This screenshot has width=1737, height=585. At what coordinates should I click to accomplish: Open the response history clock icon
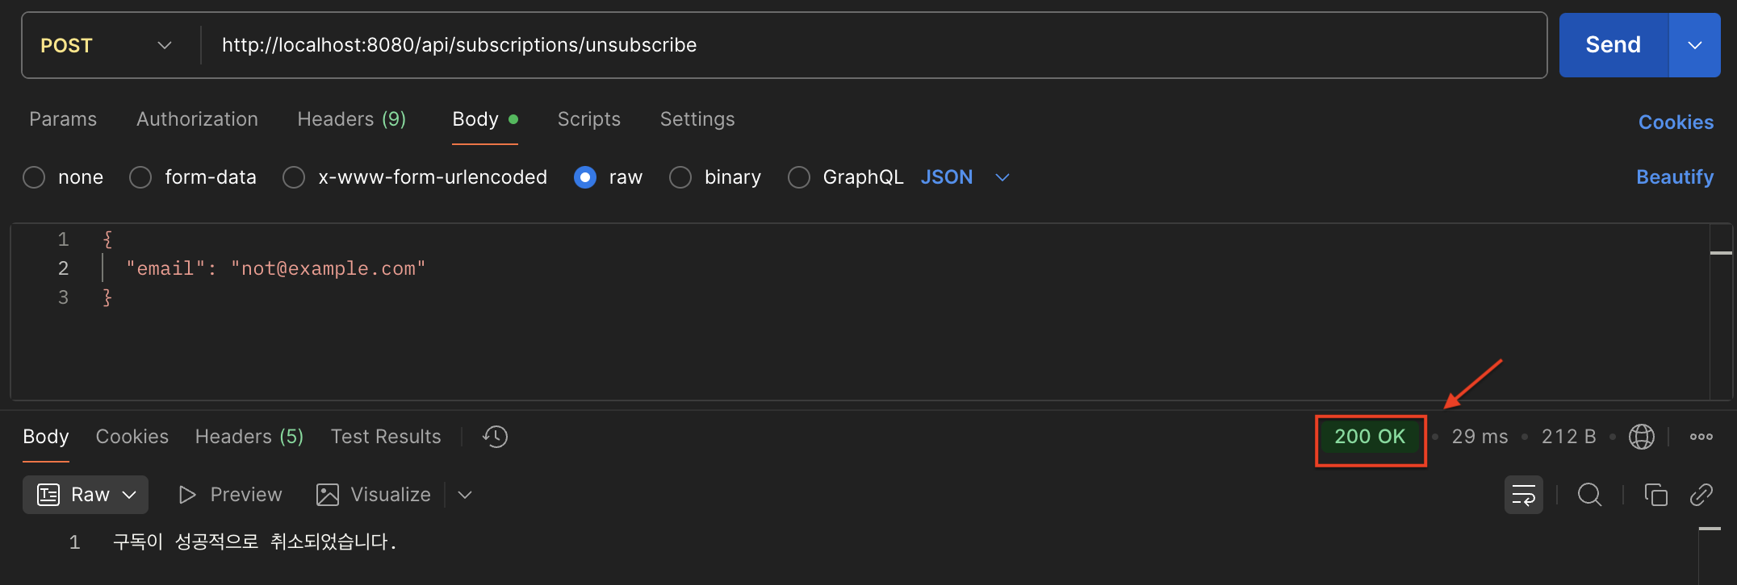[495, 437]
